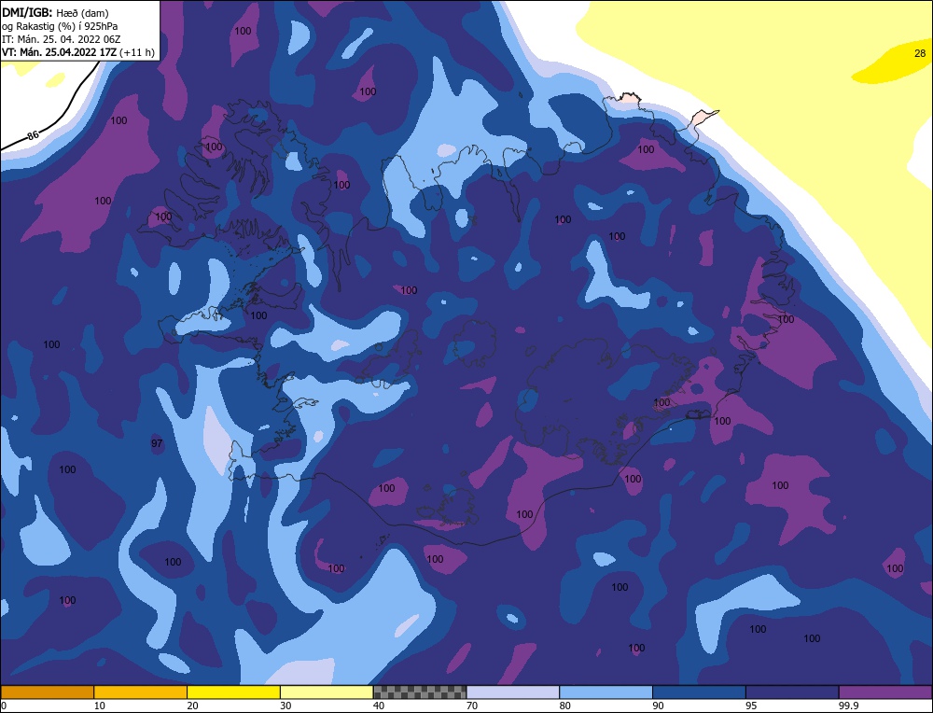Click the light blue 80–90 legend swatch
The height and width of the screenshot is (713, 933).
[606, 692]
